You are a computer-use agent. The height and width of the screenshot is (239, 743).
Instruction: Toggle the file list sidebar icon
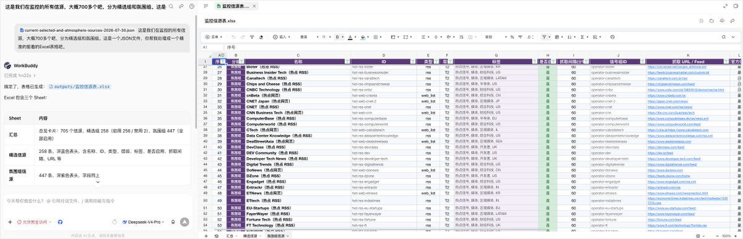click(x=206, y=6)
